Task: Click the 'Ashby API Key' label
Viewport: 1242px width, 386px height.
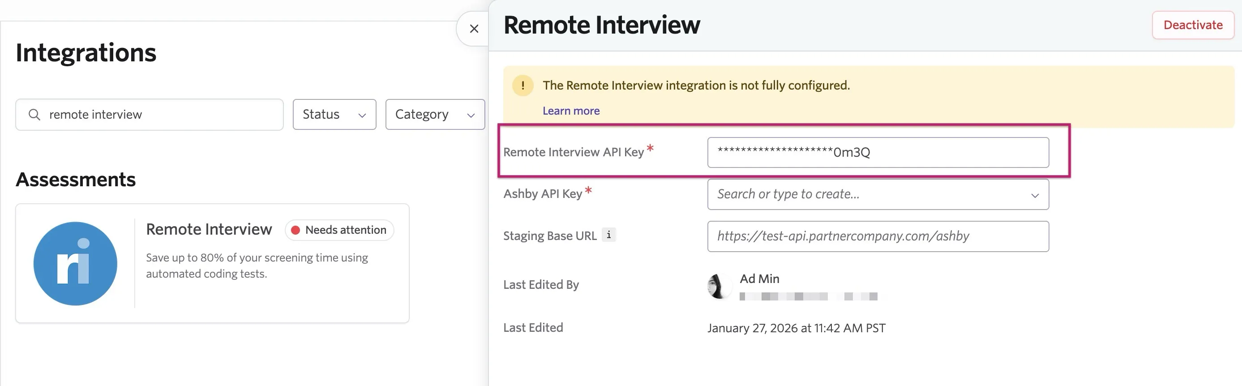Action: pos(543,193)
